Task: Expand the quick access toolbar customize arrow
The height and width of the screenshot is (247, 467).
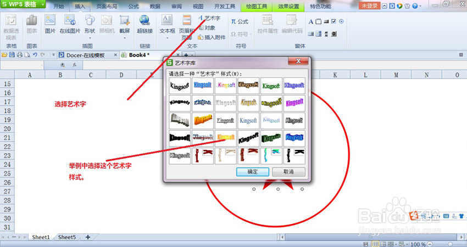Action: point(53,55)
